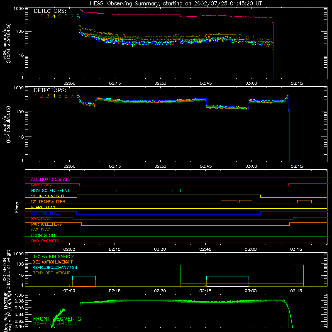Click the 03:00 tick label under rear segments plot
332x332 pixels.
(x=251, y=166)
